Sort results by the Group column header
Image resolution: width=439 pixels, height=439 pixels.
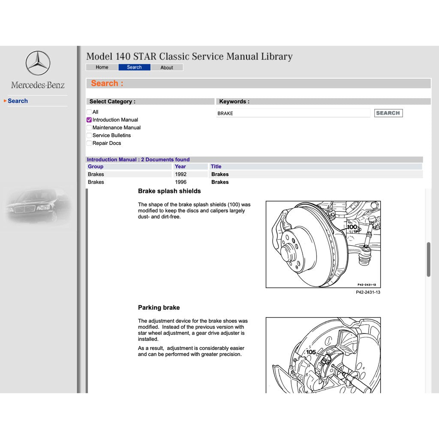95,166
